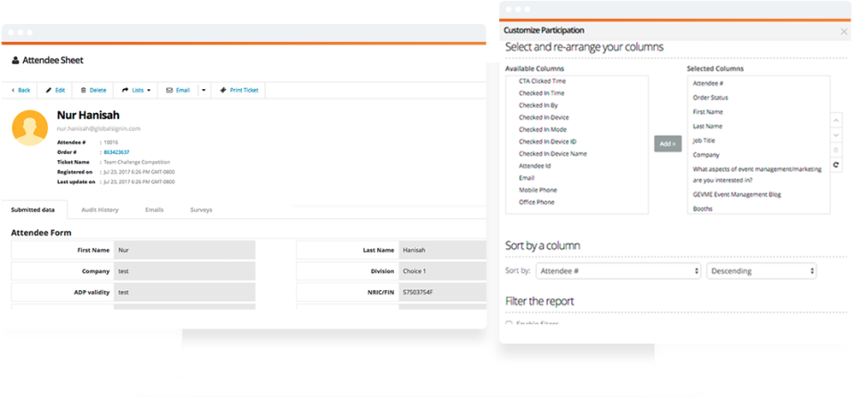Click the Division field value Choice 1

coord(442,271)
